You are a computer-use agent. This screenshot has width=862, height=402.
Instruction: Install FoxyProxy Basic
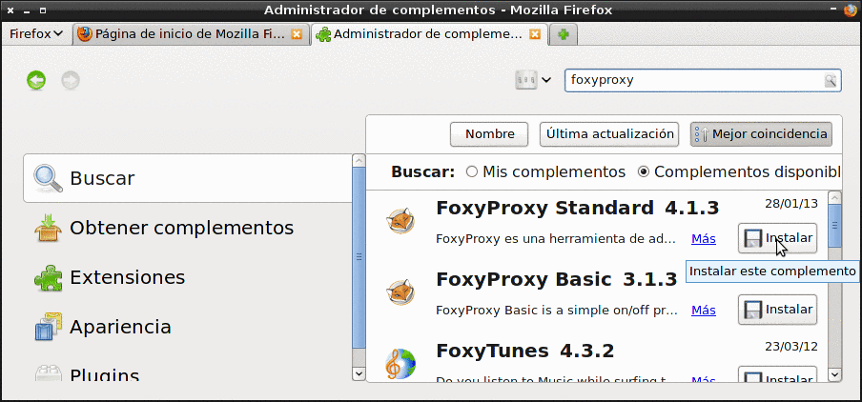click(777, 310)
